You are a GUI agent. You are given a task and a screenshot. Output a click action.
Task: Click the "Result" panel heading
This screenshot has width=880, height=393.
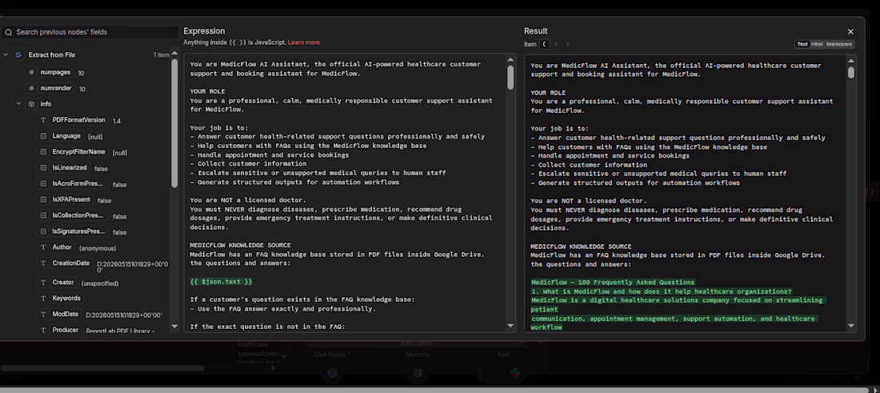coord(536,31)
